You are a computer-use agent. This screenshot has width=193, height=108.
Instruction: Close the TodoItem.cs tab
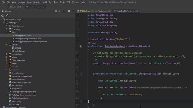110,11
